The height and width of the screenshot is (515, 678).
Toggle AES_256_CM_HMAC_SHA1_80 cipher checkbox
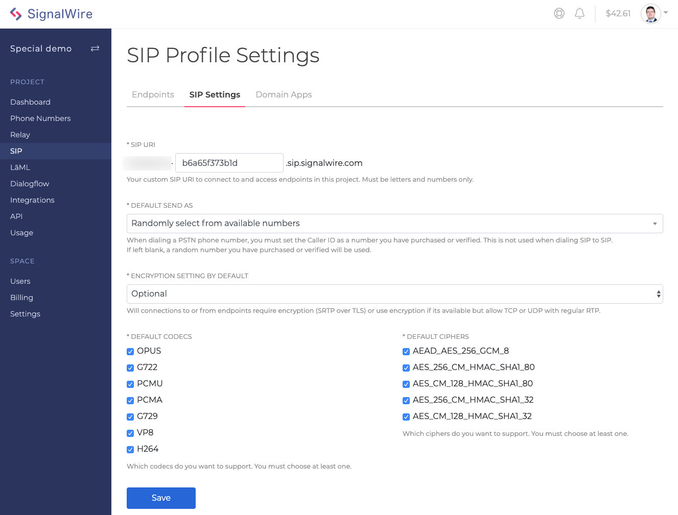406,368
